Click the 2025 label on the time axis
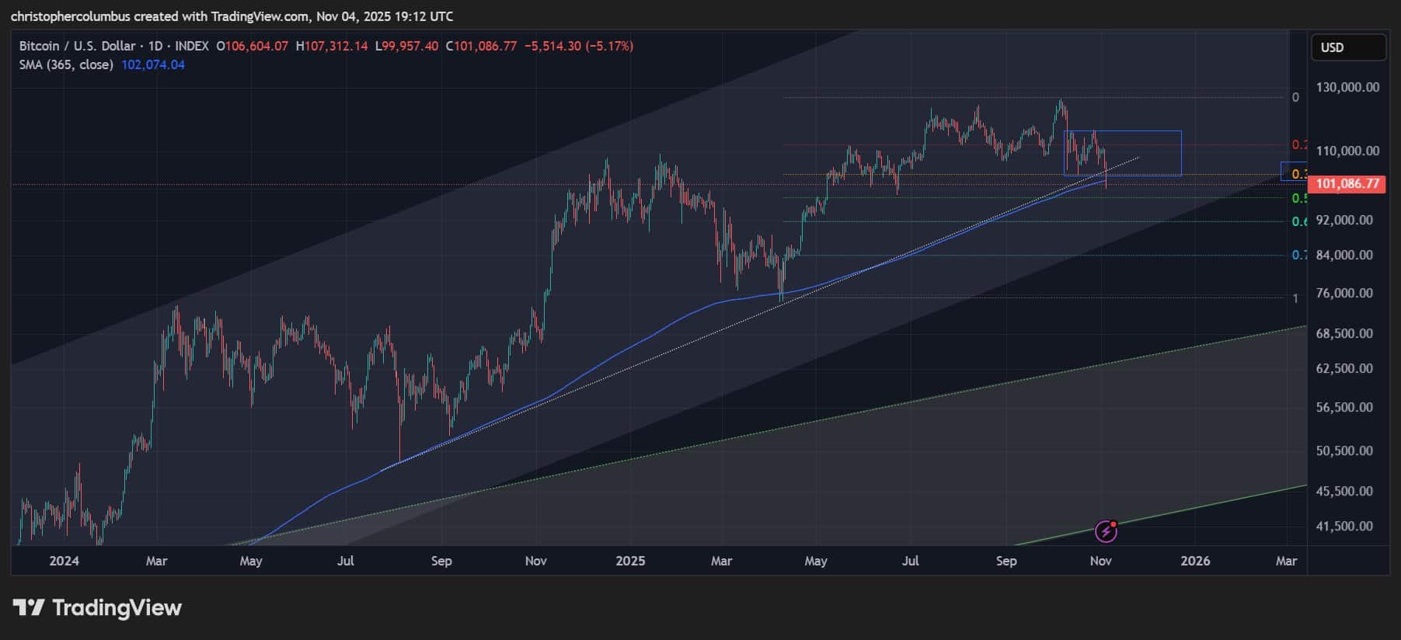Viewport: 1401px width, 640px height. 630,561
